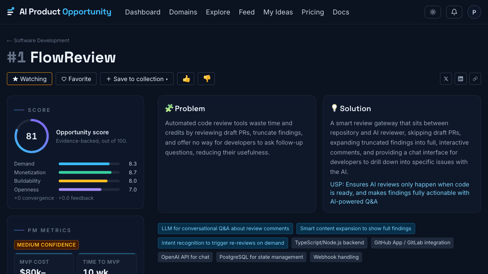Click the Buildability score bar
The width and height of the screenshot is (488, 274).
tap(89, 181)
